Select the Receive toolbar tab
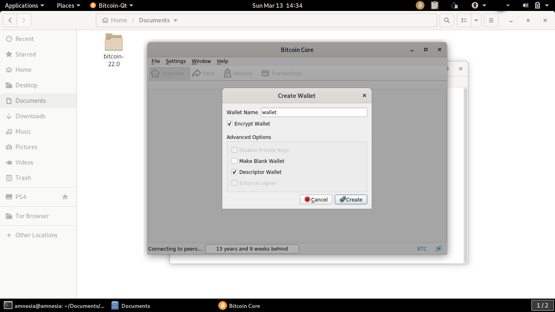 [238, 73]
